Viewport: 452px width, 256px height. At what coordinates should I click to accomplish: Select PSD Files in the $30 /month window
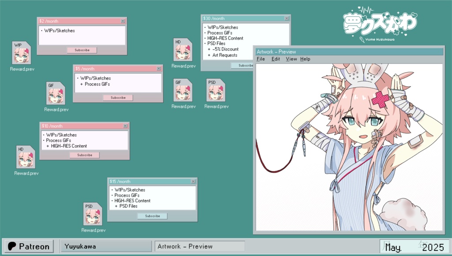[216, 44]
